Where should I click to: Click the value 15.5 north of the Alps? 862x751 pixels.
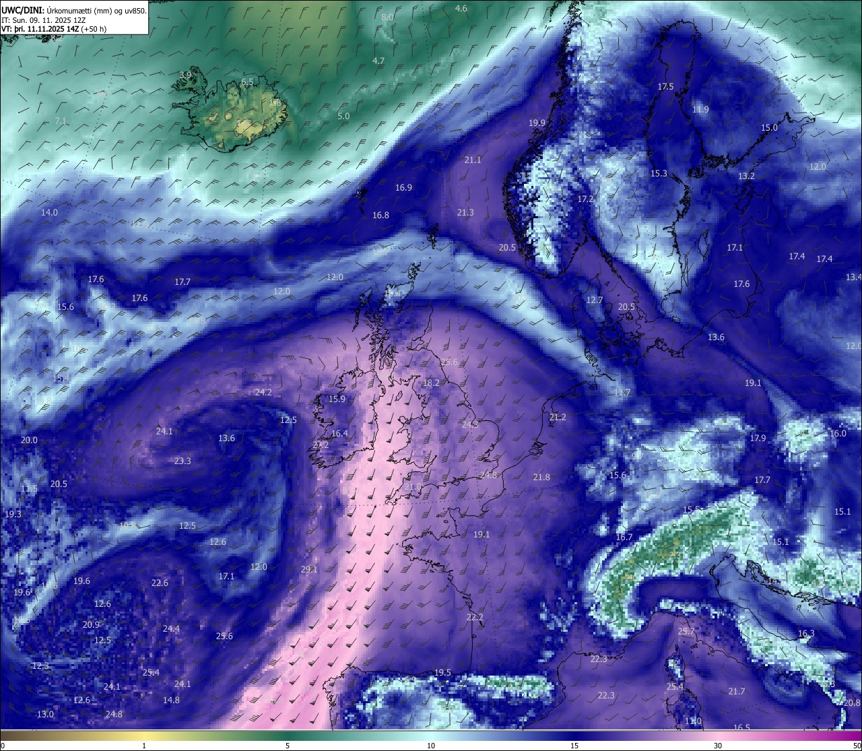coord(692,509)
